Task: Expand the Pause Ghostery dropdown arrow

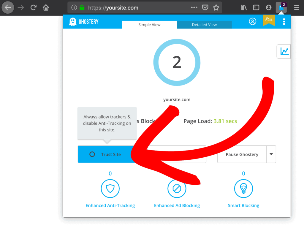Action: (x=271, y=154)
